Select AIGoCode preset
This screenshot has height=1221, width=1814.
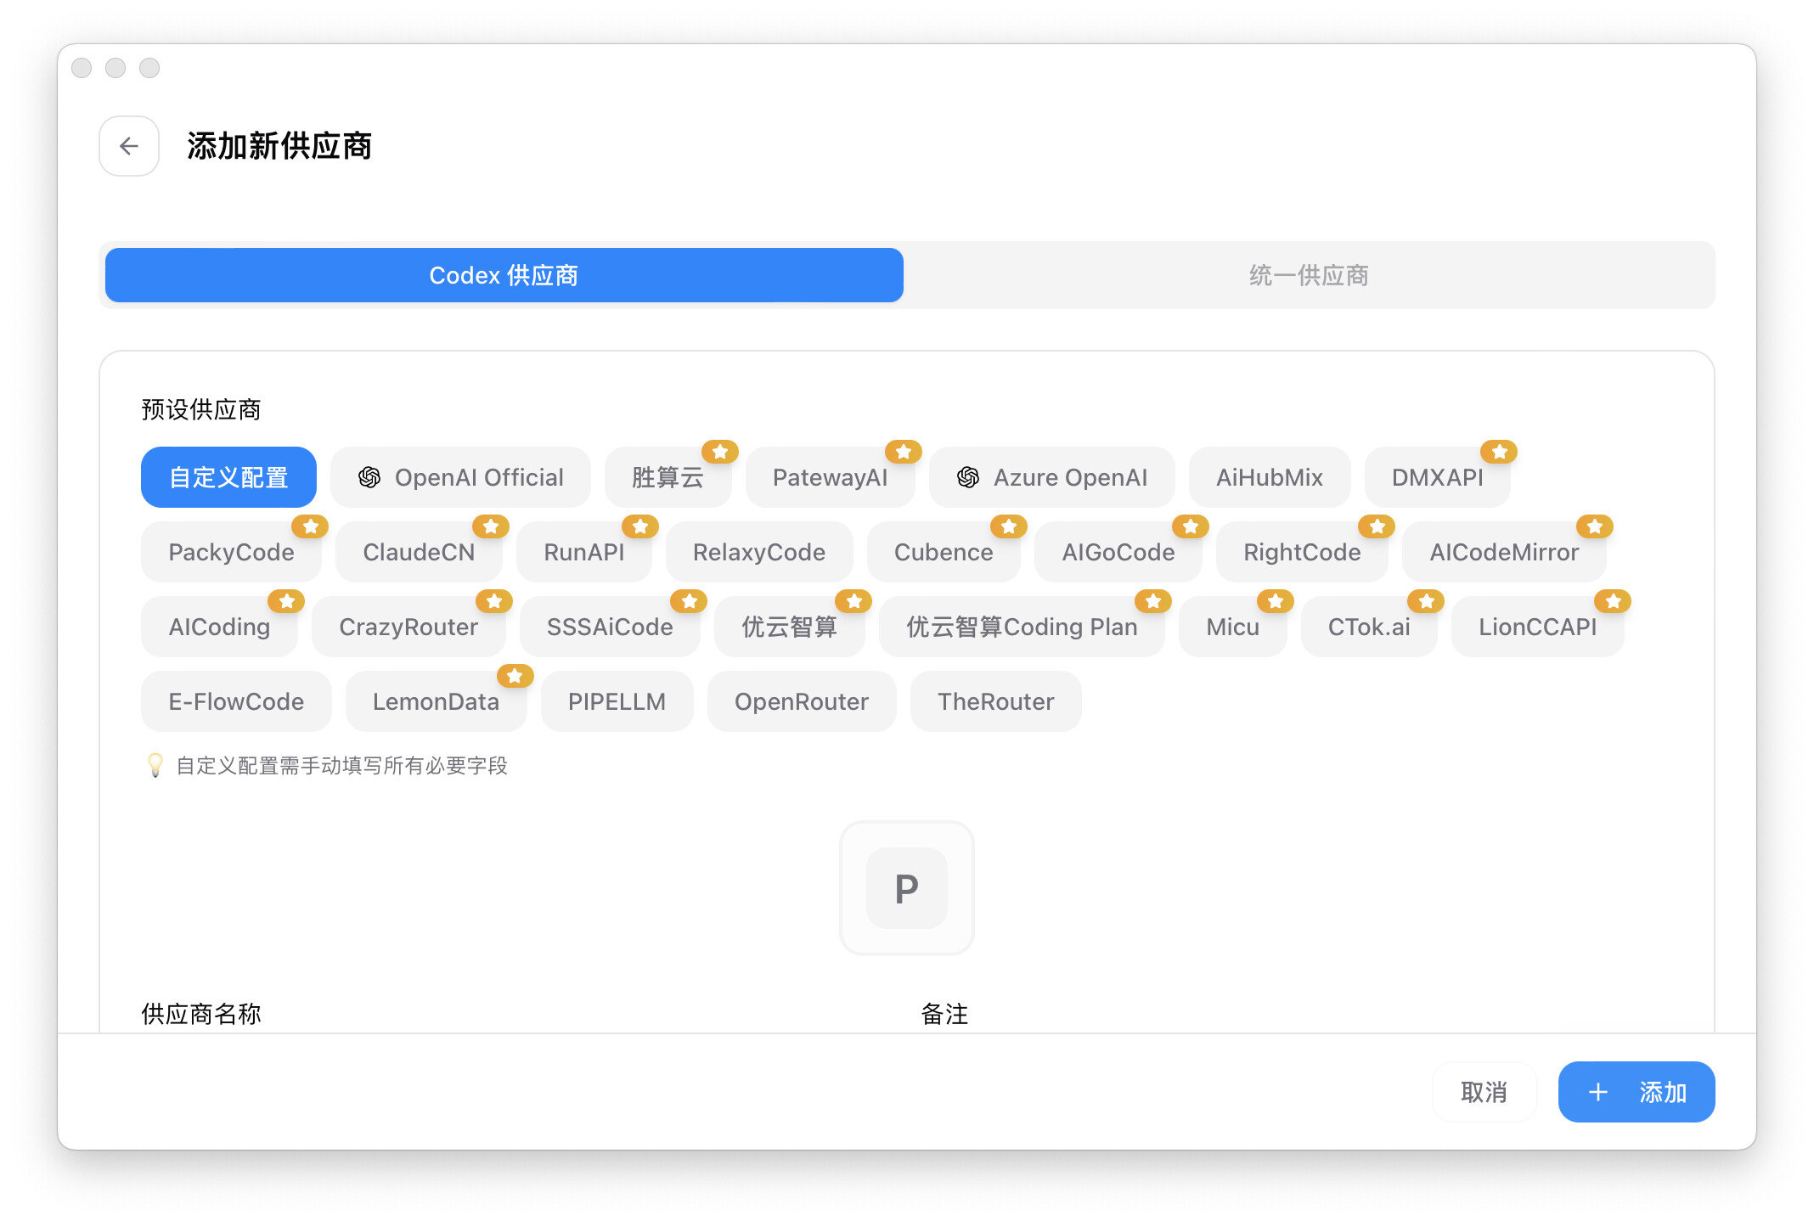(x=1118, y=552)
